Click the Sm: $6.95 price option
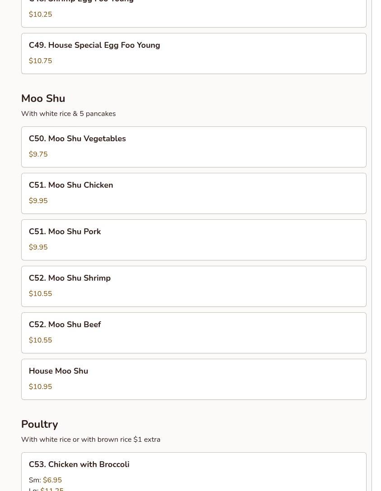Screen dimensions: 381x491 (x=46, y=480)
